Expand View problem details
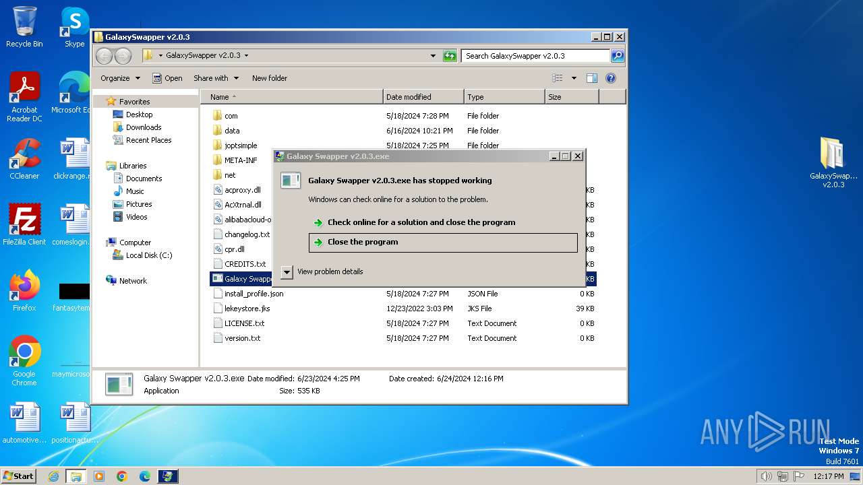The image size is (863, 485). (x=287, y=272)
